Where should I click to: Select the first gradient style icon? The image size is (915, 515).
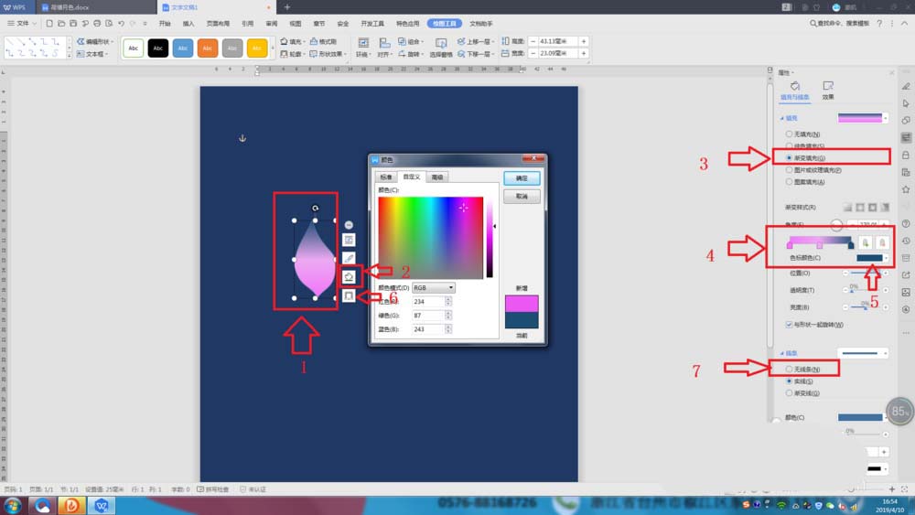pyautogui.click(x=847, y=207)
